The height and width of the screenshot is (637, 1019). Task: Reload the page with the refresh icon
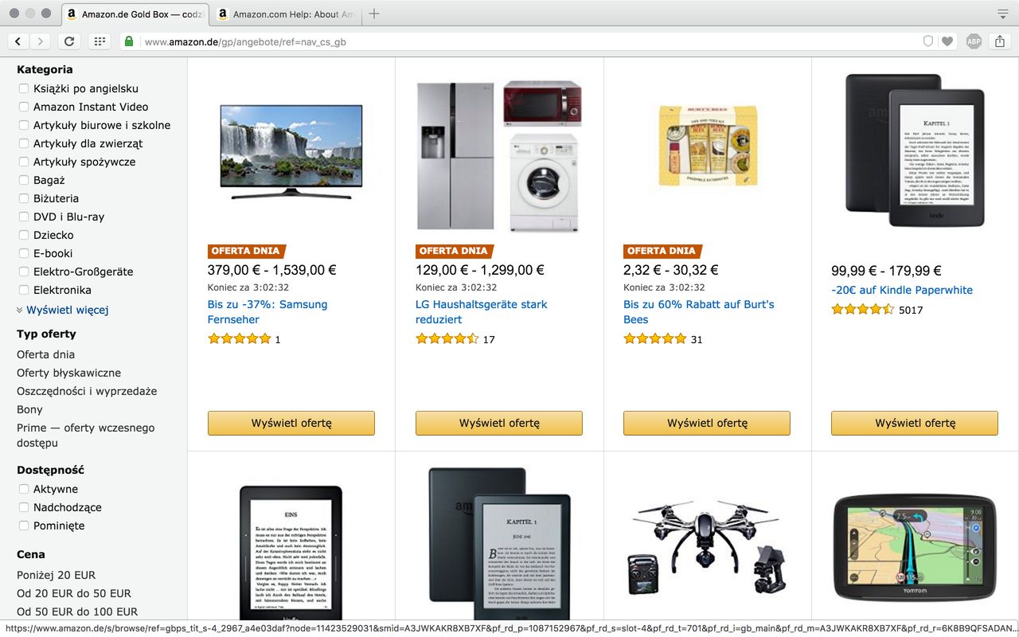pyautogui.click(x=69, y=41)
